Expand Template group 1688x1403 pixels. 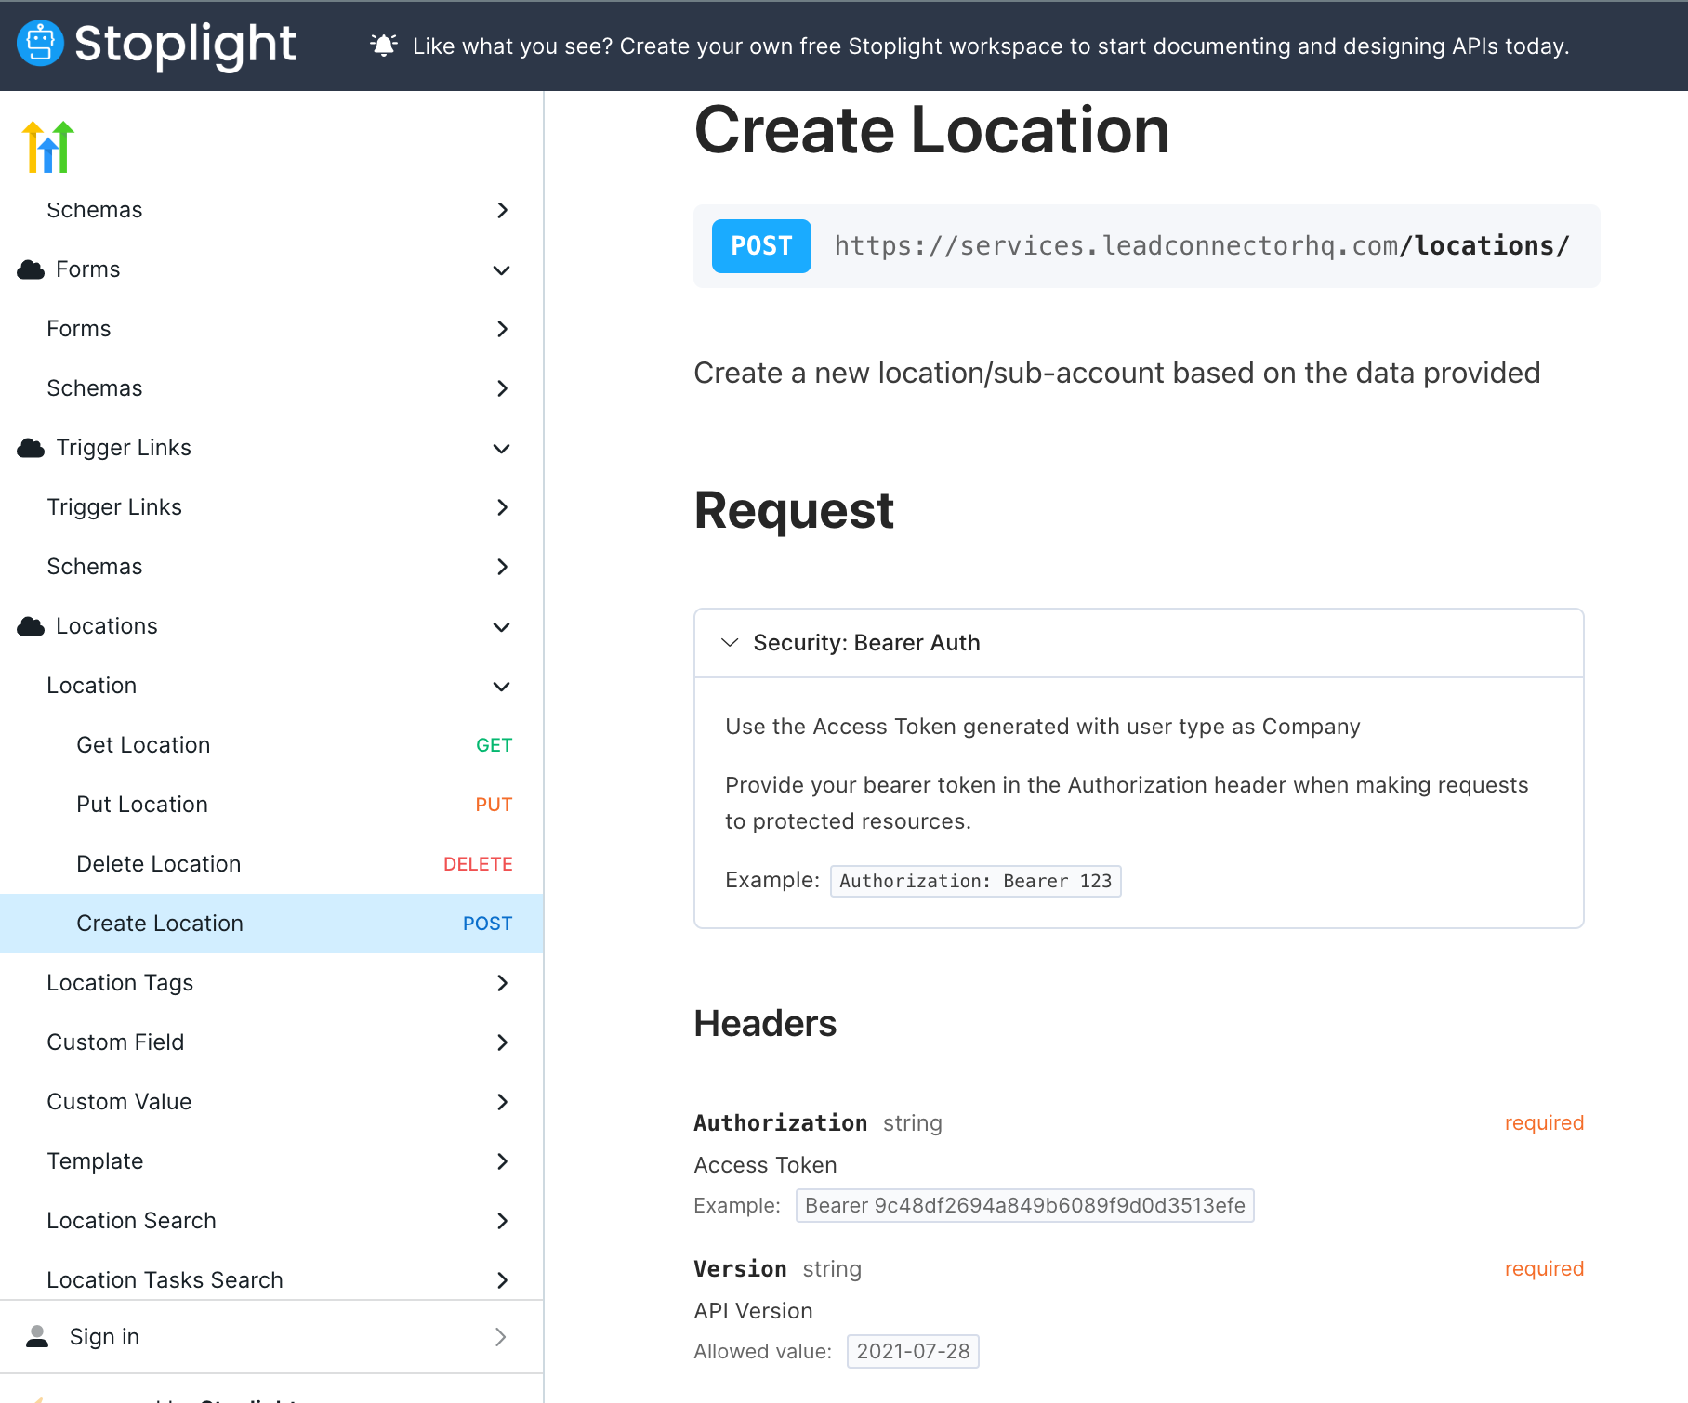click(x=271, y=1161)
